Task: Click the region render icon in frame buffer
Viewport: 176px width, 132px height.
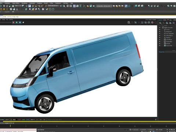Action: pyautogui.click(x=142, y=22)
